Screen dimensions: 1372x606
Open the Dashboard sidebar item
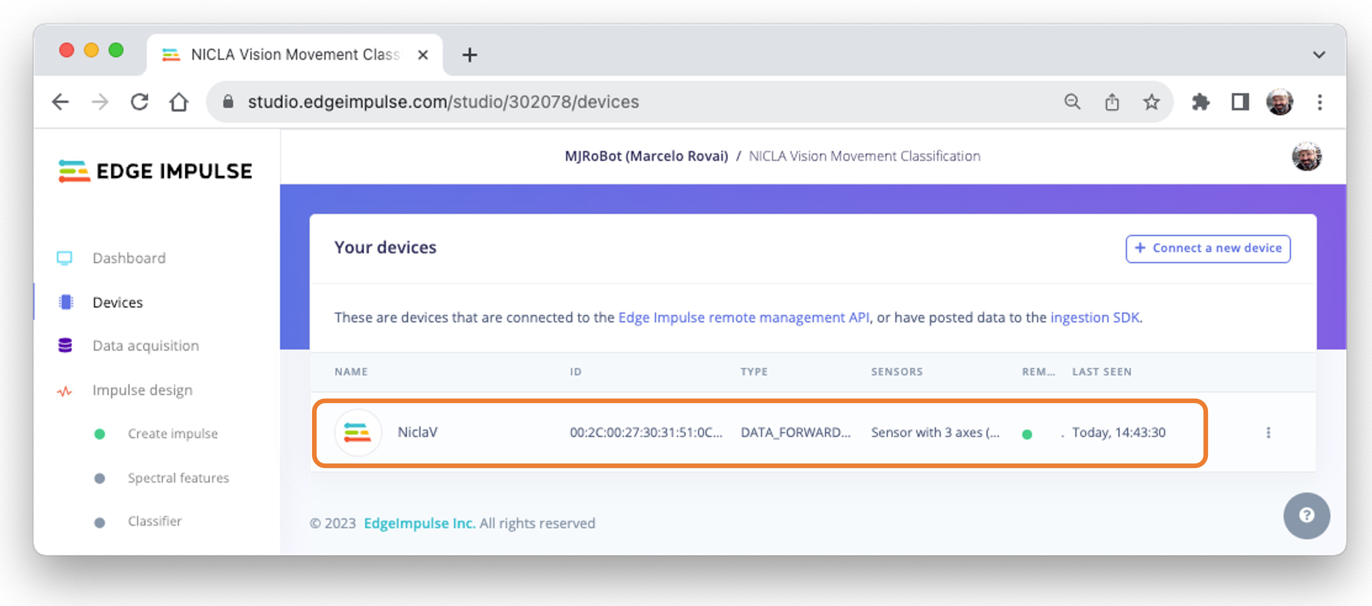pyautogui.click(x=128, y=258)
